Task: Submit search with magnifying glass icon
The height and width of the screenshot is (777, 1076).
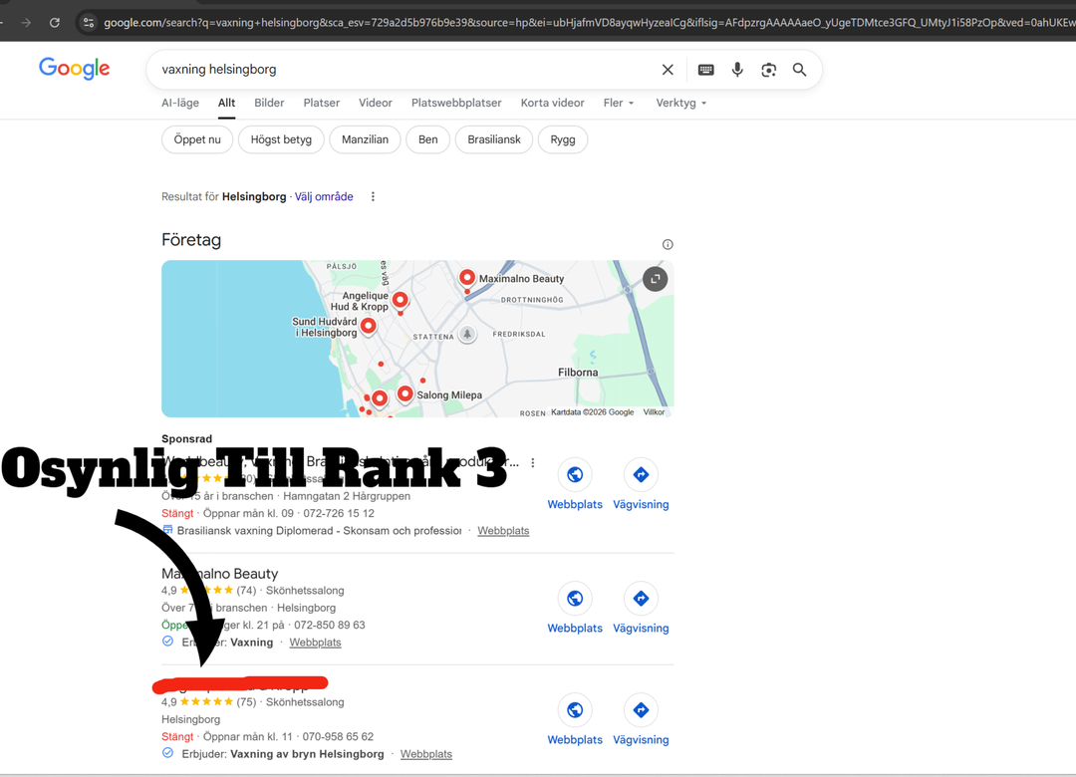Action: [799, 70]
